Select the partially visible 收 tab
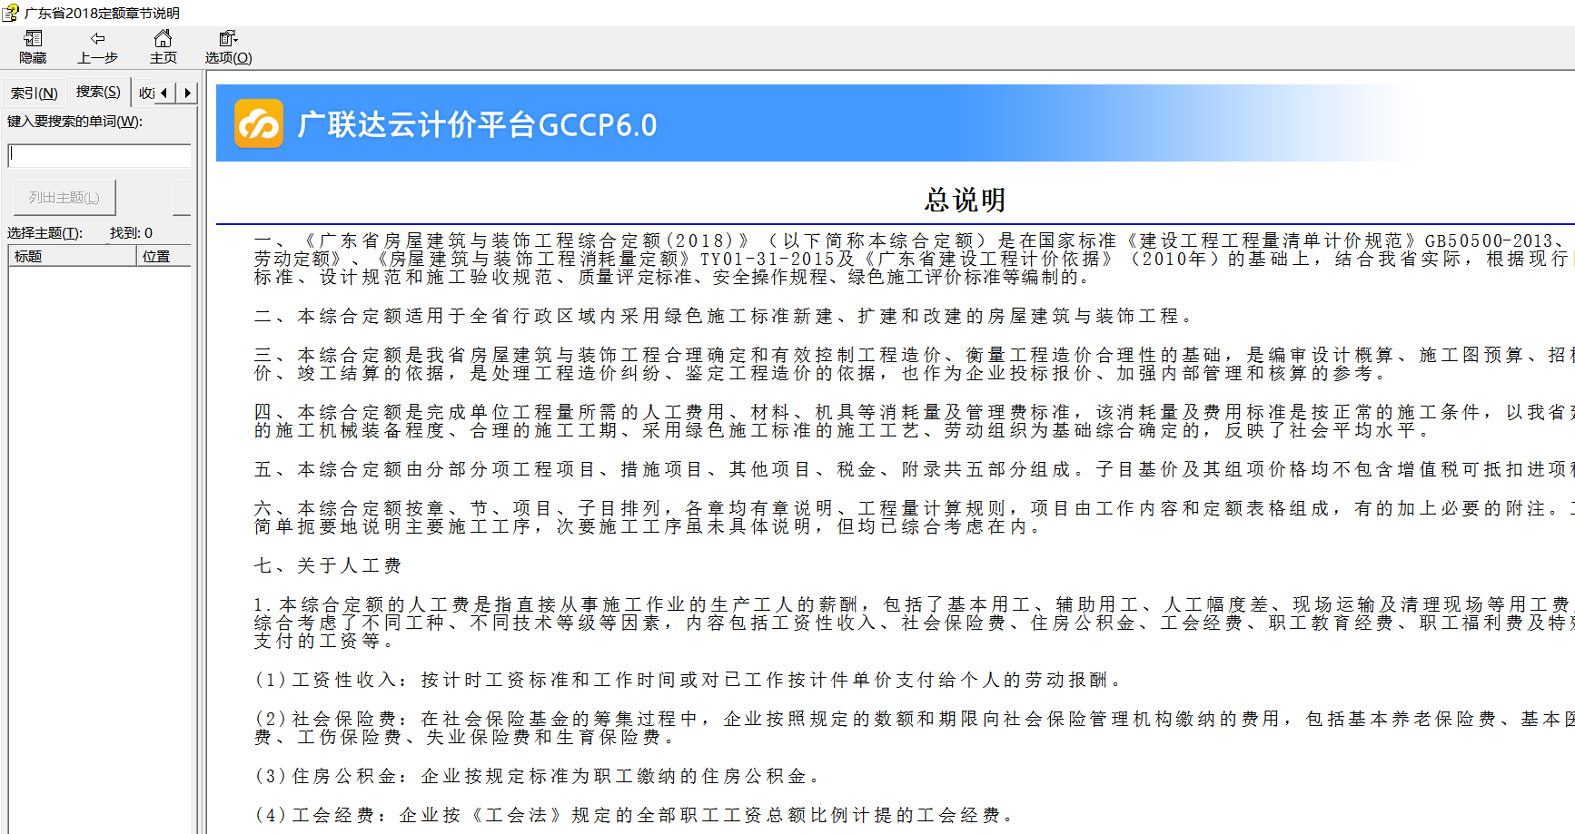The image size is (1575, 834). tap(145, 93)
